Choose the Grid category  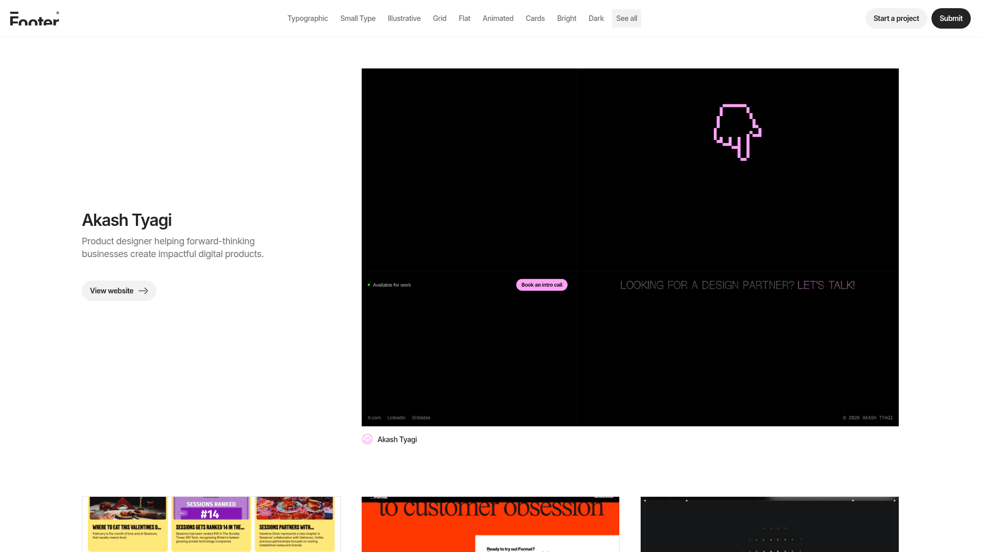[x=439, y=18]
